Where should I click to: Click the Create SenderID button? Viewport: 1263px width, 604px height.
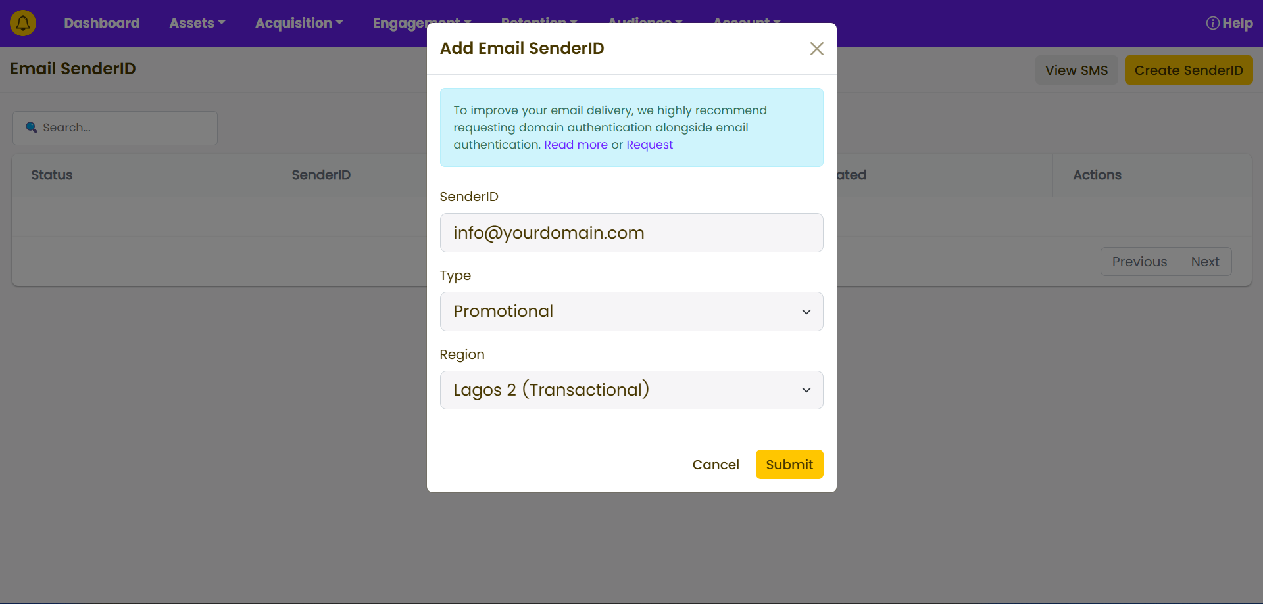tap(1188, 70)
